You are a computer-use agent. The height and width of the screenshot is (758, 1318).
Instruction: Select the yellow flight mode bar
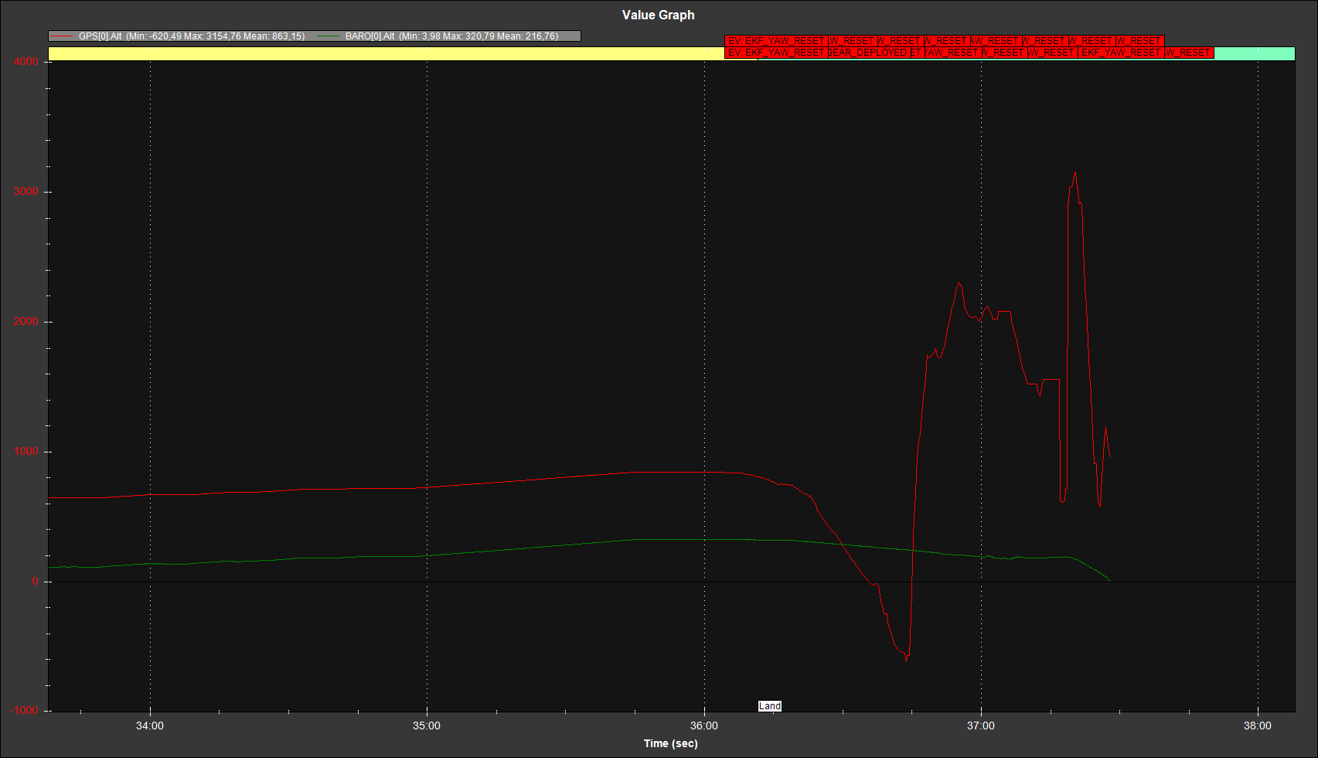click(x=385, y=53)
